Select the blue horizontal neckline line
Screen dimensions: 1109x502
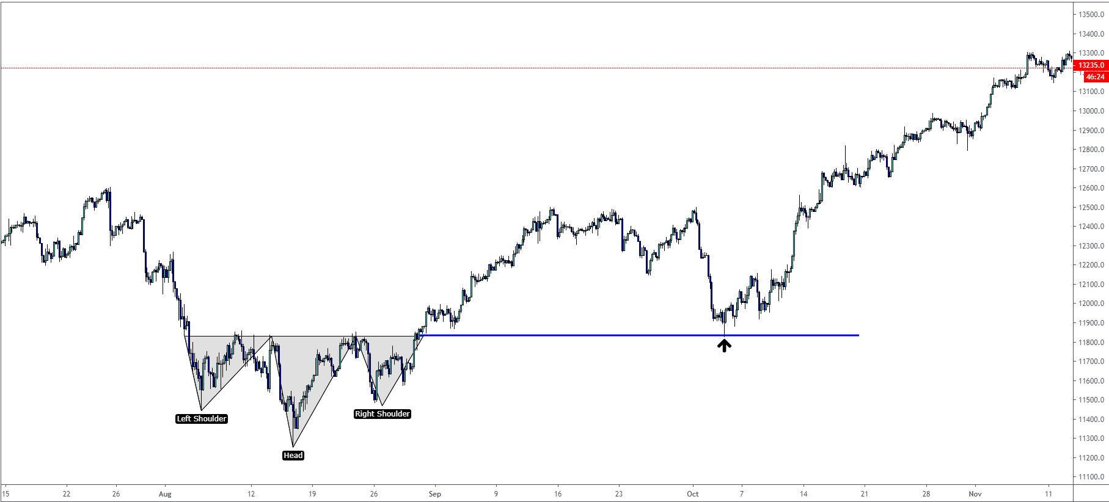[x=640, y=335]
